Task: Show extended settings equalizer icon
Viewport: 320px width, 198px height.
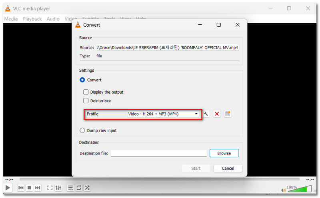Action: (58, 188)
